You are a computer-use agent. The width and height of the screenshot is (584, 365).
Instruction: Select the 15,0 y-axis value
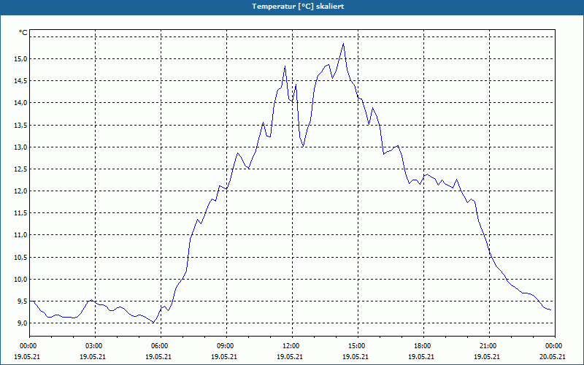(21, 59)
